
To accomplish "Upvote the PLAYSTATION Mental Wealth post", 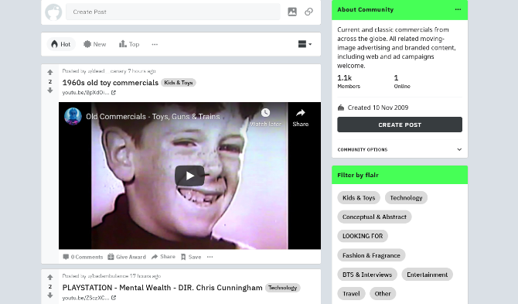I will pyautogui.click(x=50, y=277).
